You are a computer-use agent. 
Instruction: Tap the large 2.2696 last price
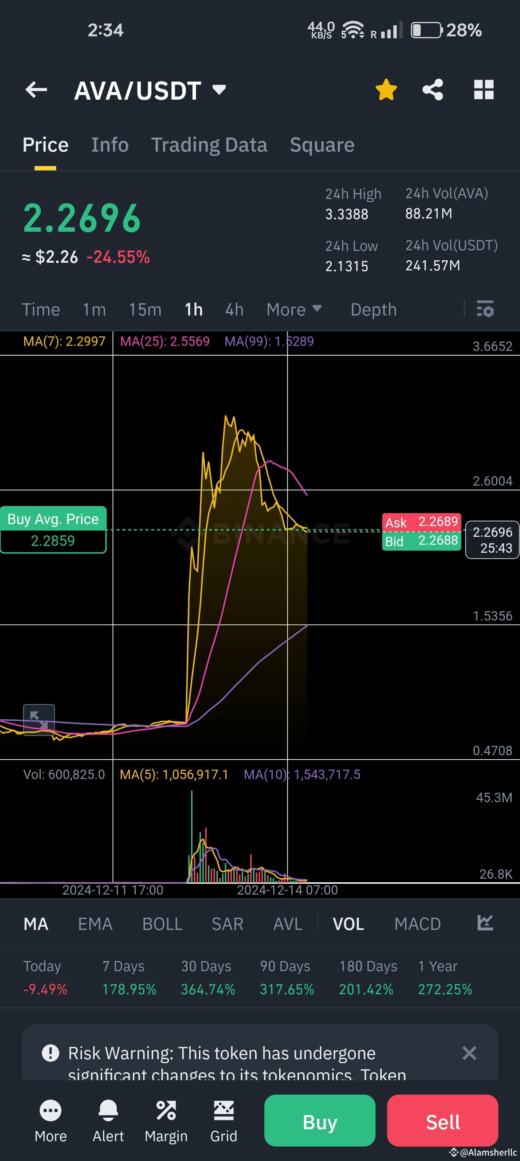pos(82,218)
